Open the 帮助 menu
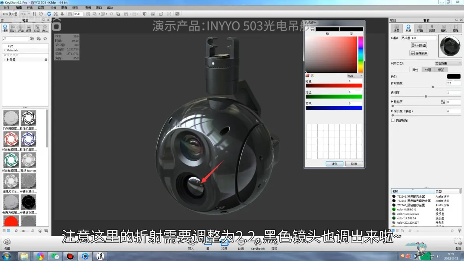The image size is (464, 261). (110, 8)
